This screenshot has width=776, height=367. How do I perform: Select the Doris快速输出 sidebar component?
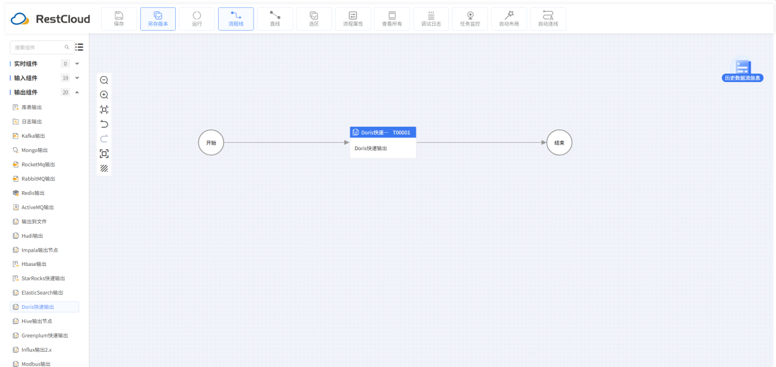click(x=44, y=307)
